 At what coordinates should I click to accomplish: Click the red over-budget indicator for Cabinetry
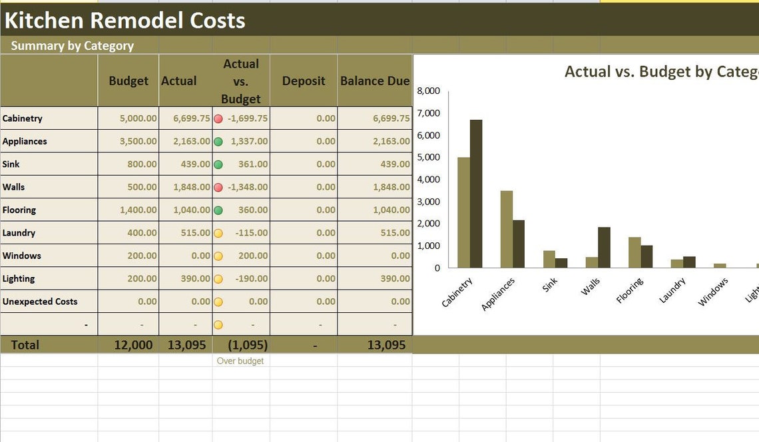tap(218, 118)
